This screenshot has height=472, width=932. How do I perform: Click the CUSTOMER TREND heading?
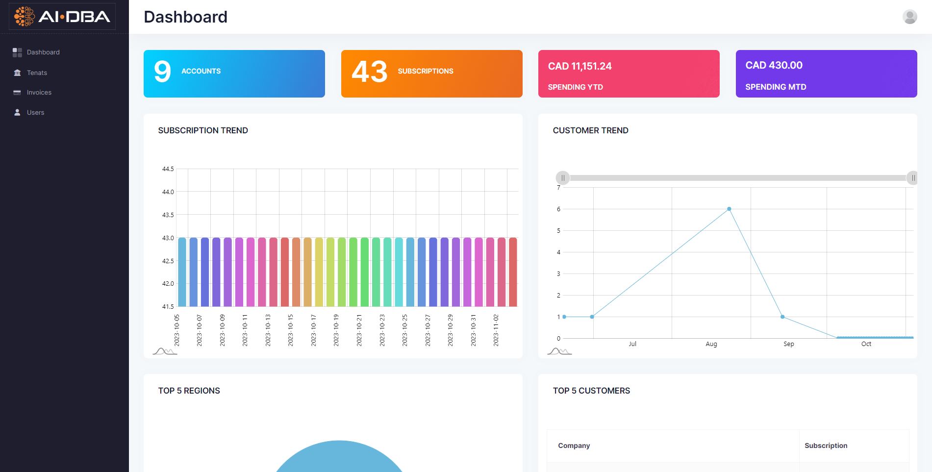click(x=590, y=130)
